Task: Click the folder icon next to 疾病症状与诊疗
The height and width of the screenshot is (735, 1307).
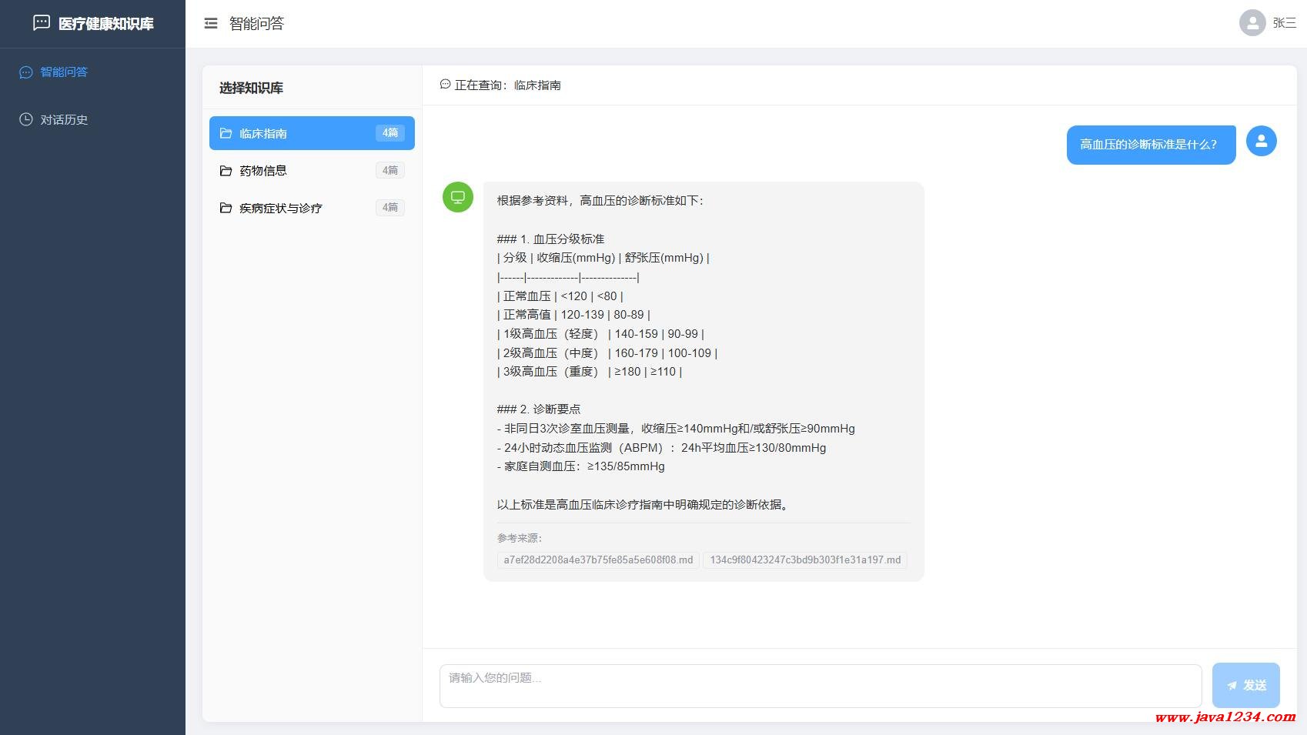Action: click(x=226, y=208)
